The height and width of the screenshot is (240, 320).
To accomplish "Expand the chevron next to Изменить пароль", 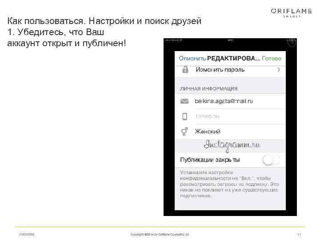I will pyautogui.click(x=279, y=70).
